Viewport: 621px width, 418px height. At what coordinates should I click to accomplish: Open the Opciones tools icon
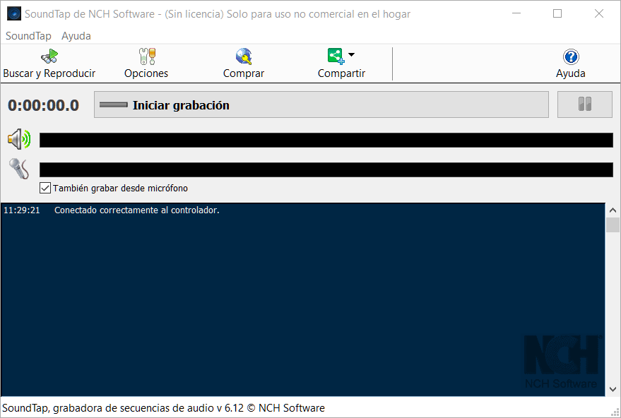click(147, 56)
